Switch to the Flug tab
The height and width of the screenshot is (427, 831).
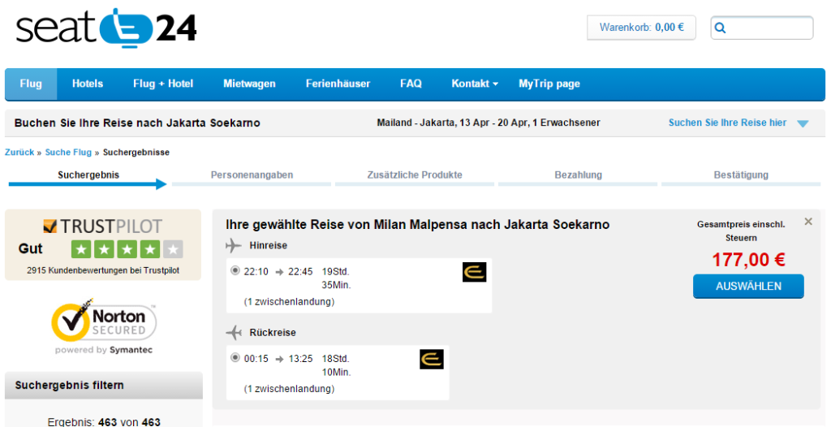click(31, 84)
